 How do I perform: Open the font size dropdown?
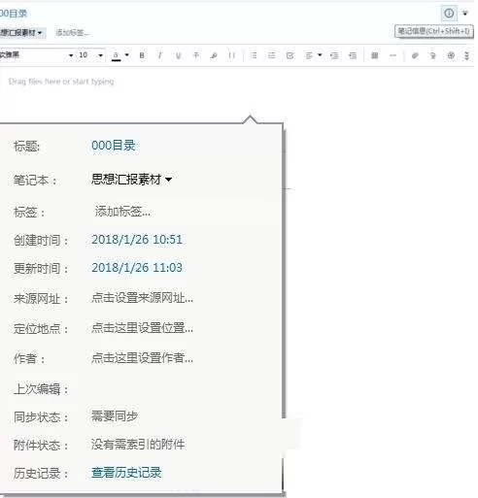101,55
